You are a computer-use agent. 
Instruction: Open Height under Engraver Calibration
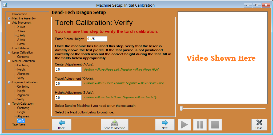21,91
